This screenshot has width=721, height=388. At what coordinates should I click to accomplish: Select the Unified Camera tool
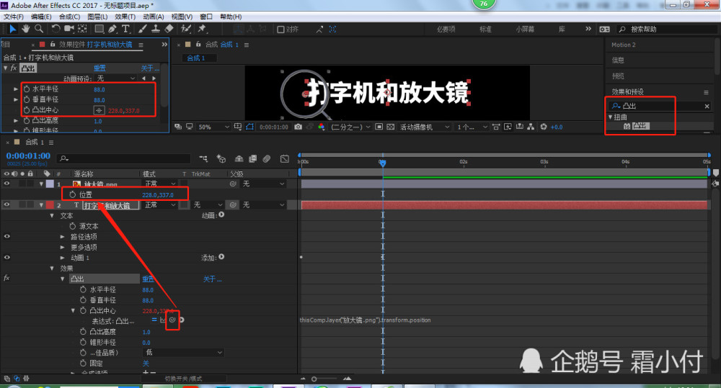coord(69,29)
